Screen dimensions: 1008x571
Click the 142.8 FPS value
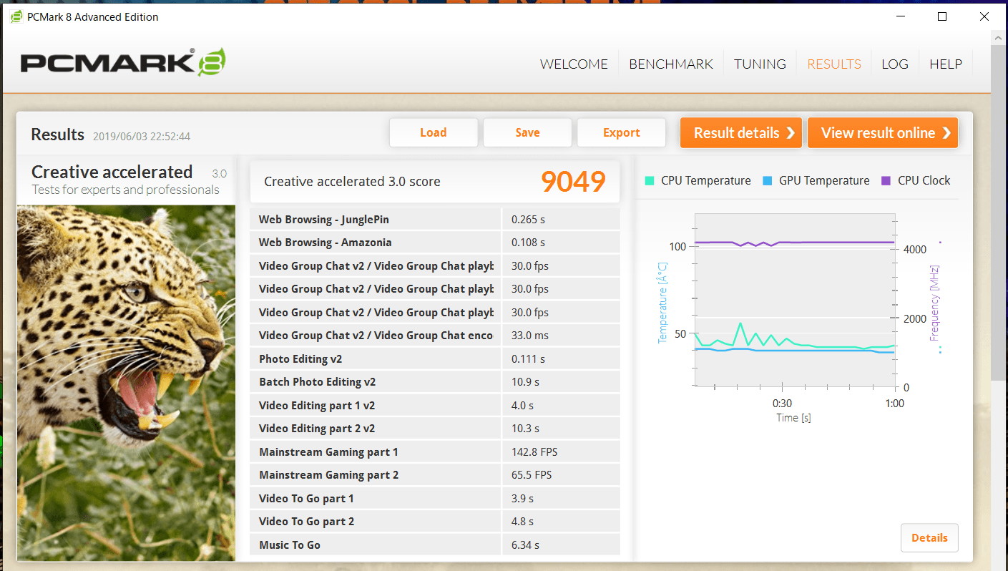534,452
